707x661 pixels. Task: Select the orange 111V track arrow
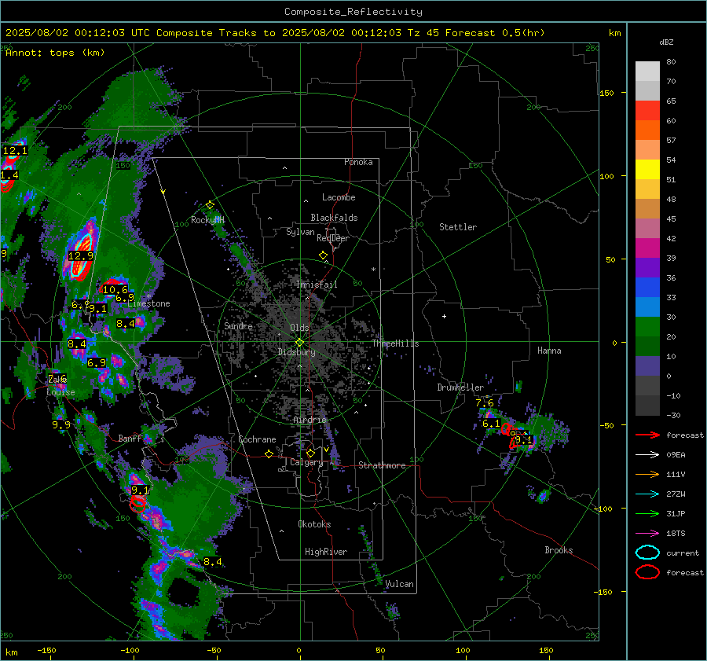[647, 474]
